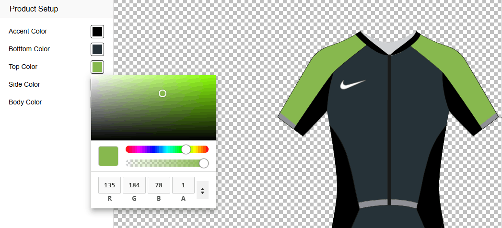
Task: Switch color format with the up-down arrows
Action: pyautogui.click(x=202, y=191)
